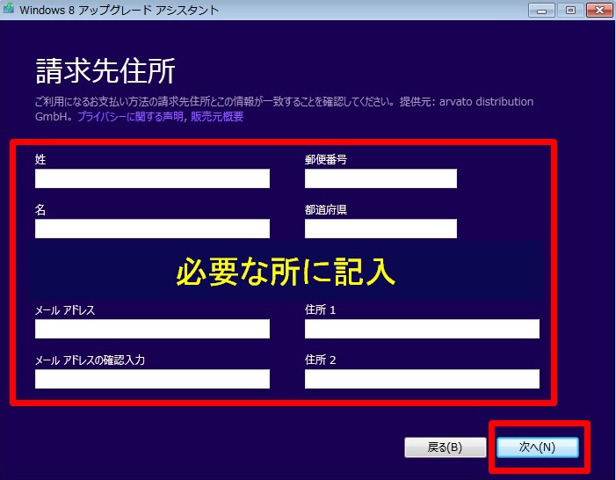The image size is (616, 480).
Task: Focus the 郵便番号 postal code field
Action: 380,178
